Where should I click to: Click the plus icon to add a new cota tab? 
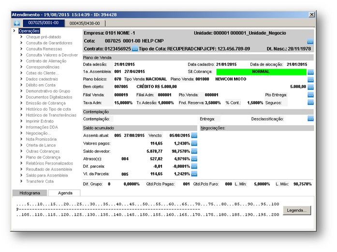[17, 23]
